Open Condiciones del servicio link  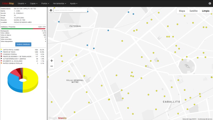coord(205,119)
